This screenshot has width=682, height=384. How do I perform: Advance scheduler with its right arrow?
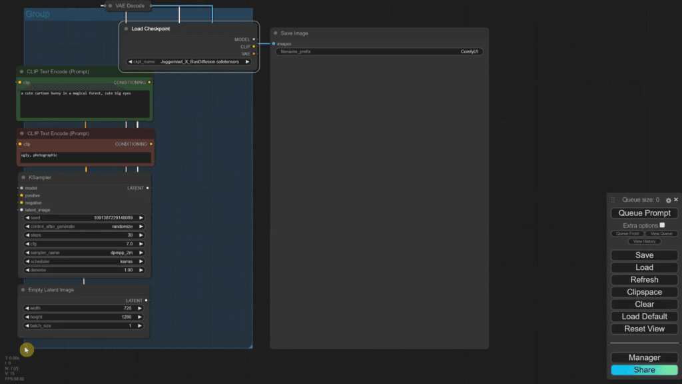141,261
